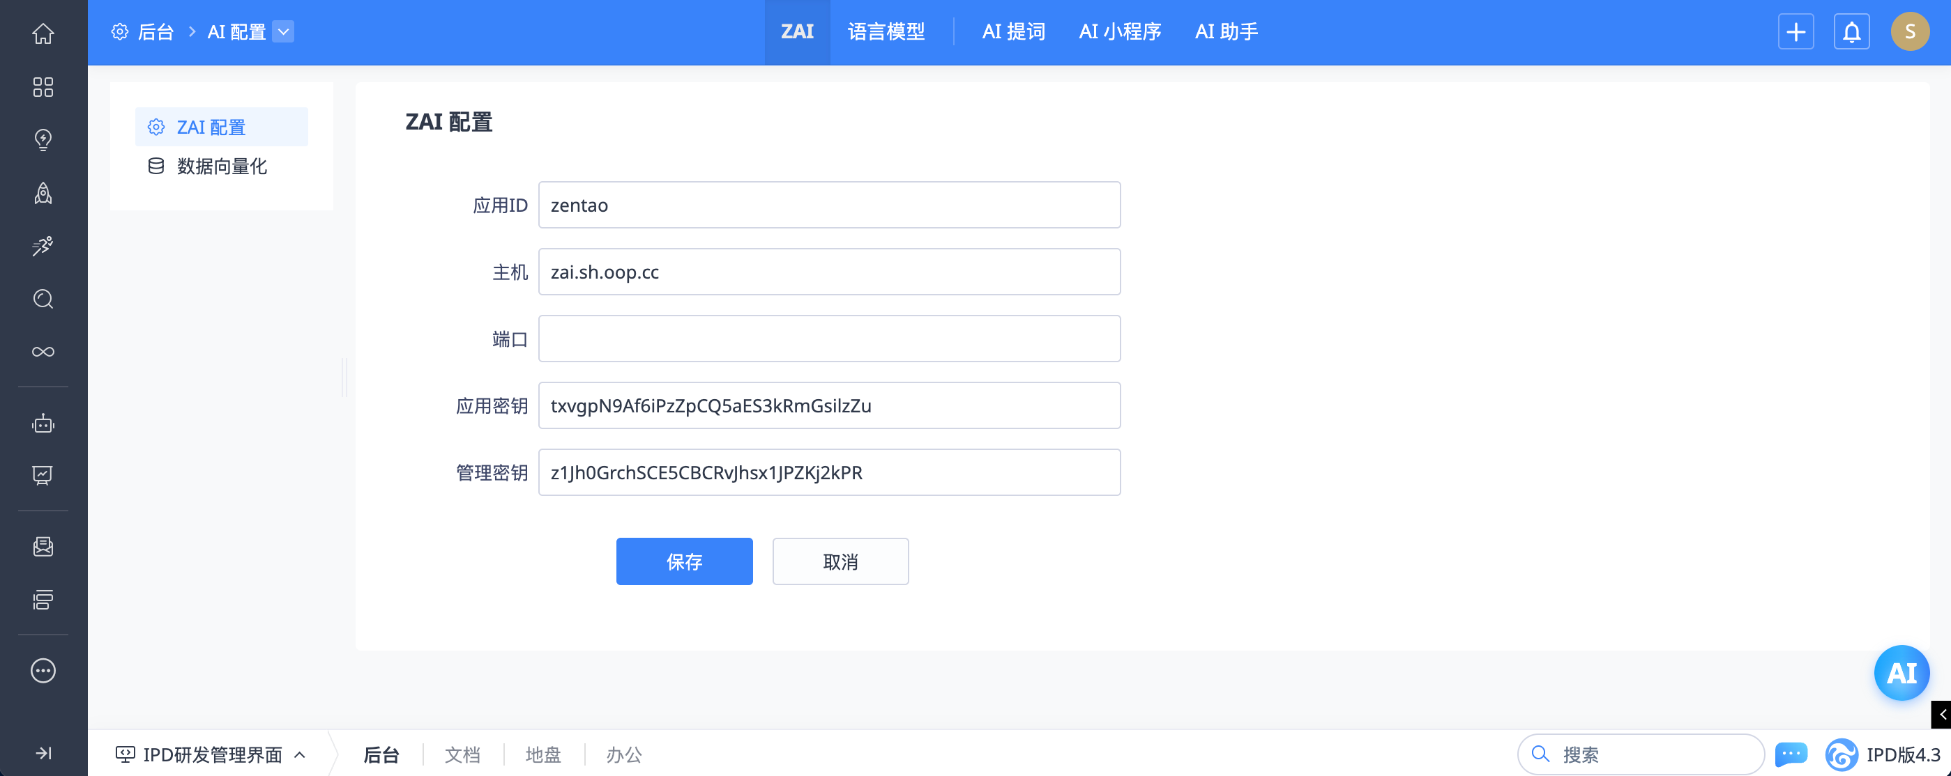This screenshot has height=776, width=1951.
Task: Click the robot AI sidebar icon
Action: coord(43,424)
